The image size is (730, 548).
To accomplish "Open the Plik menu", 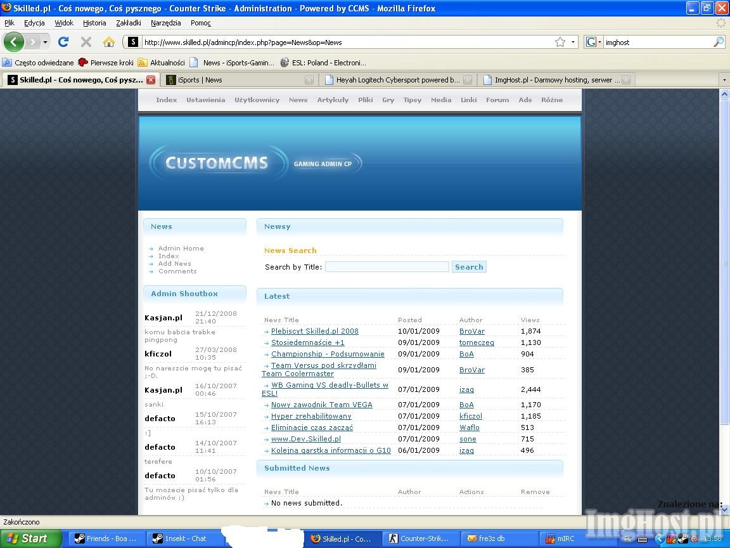I will pyautogui.click(x=10, y=23).
